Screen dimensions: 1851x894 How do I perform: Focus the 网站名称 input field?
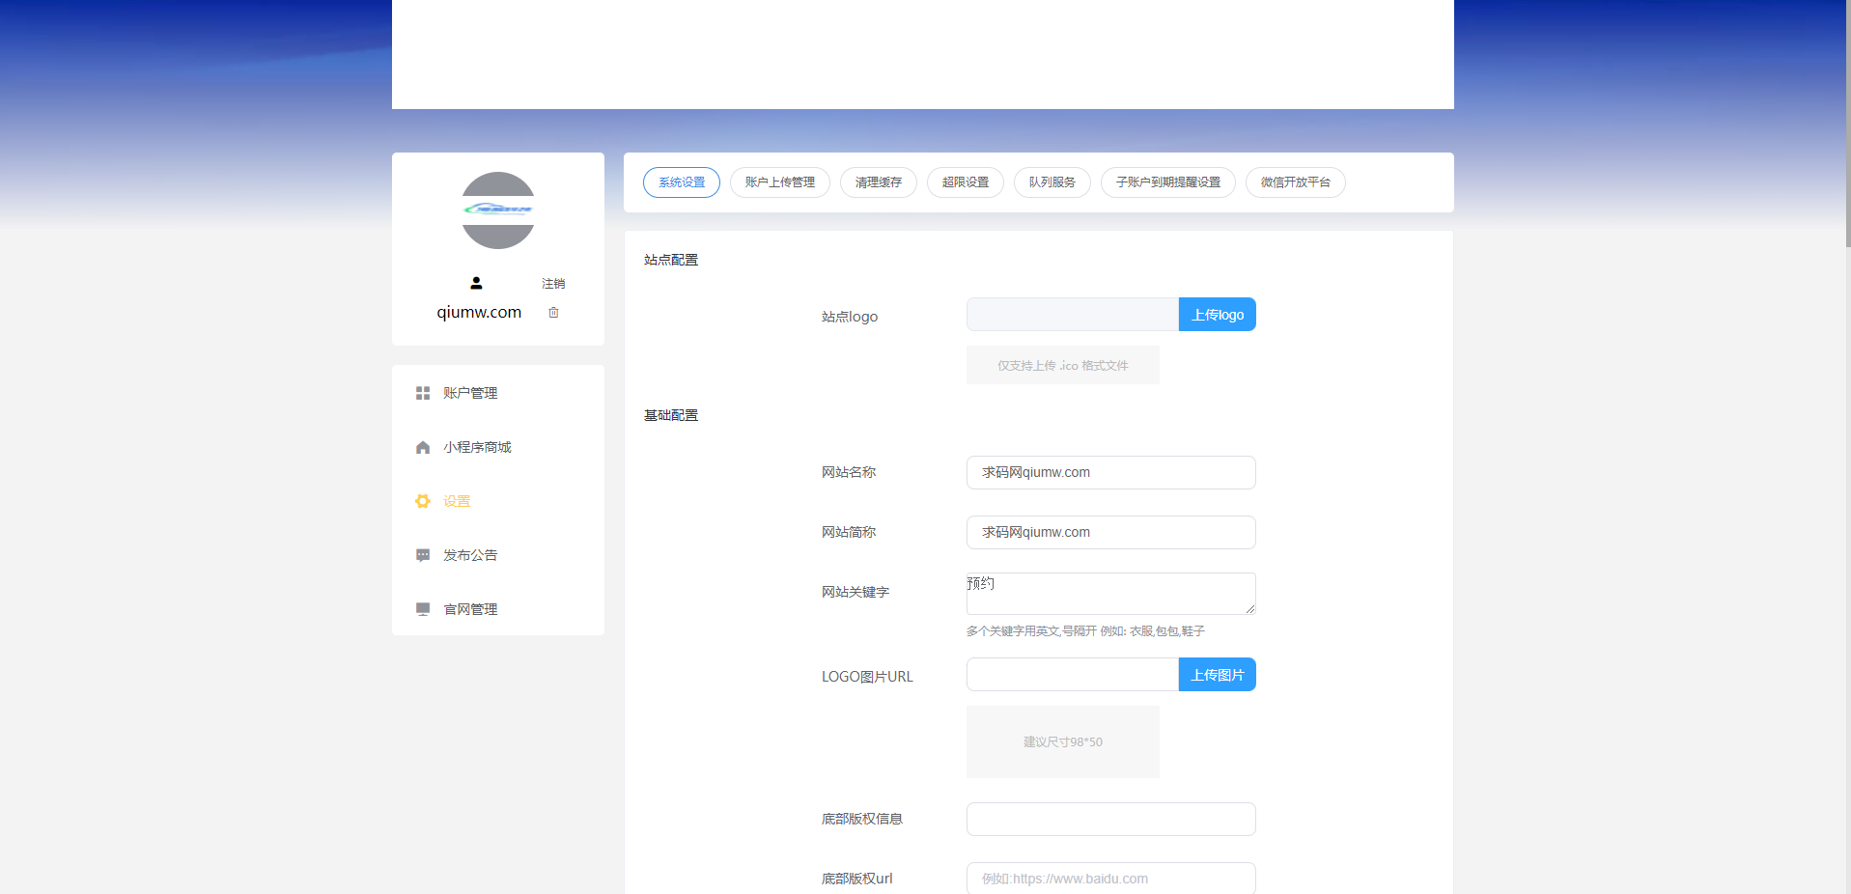[x=1110, y=473]
